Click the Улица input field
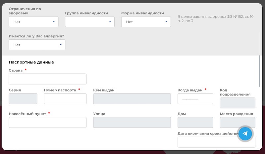Image resolution: width=265 pixels, height=154 pixels. [x=132, y=123]
